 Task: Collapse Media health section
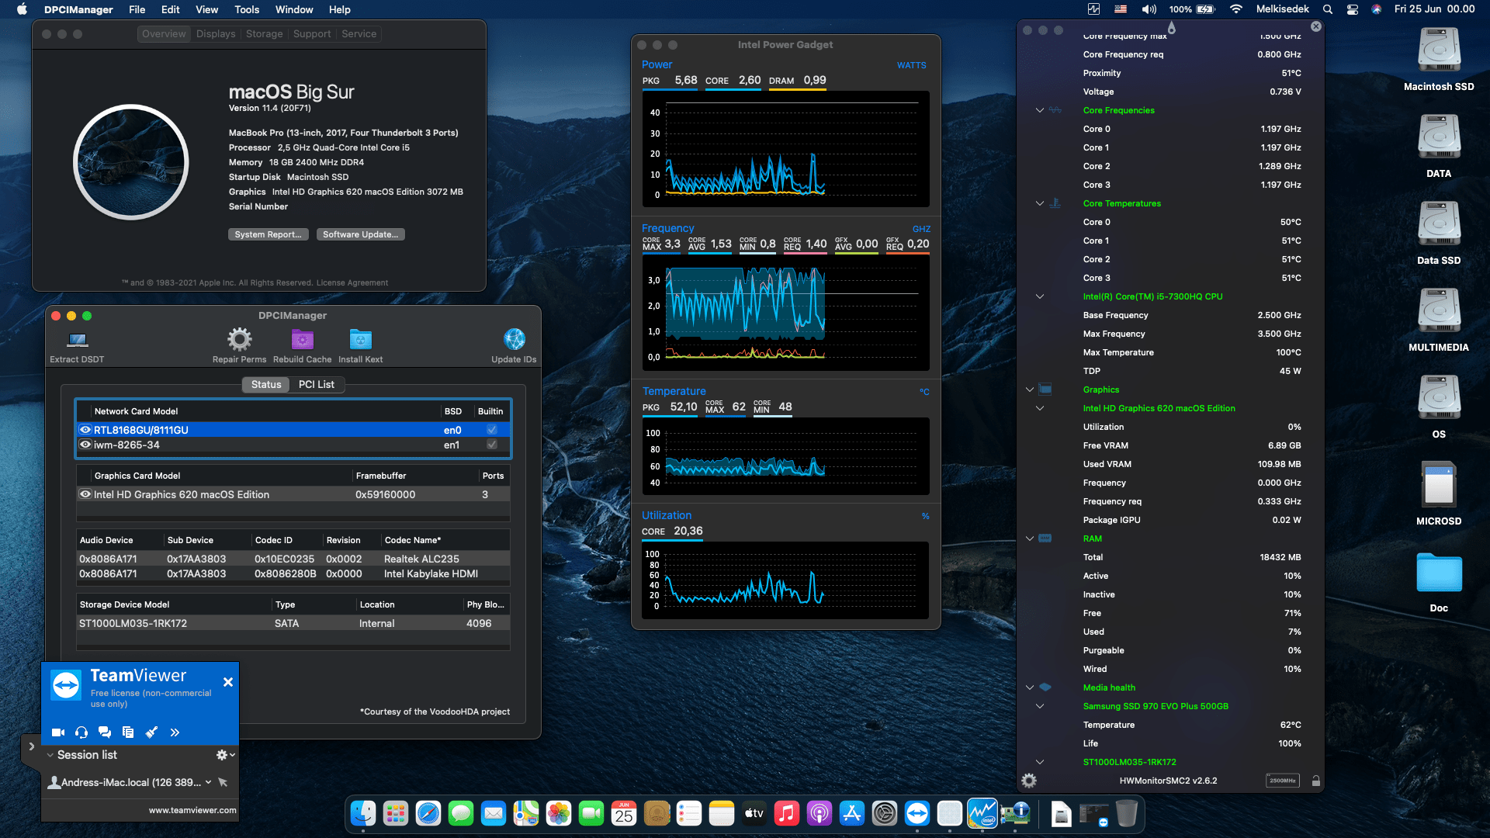(1030, 687)
